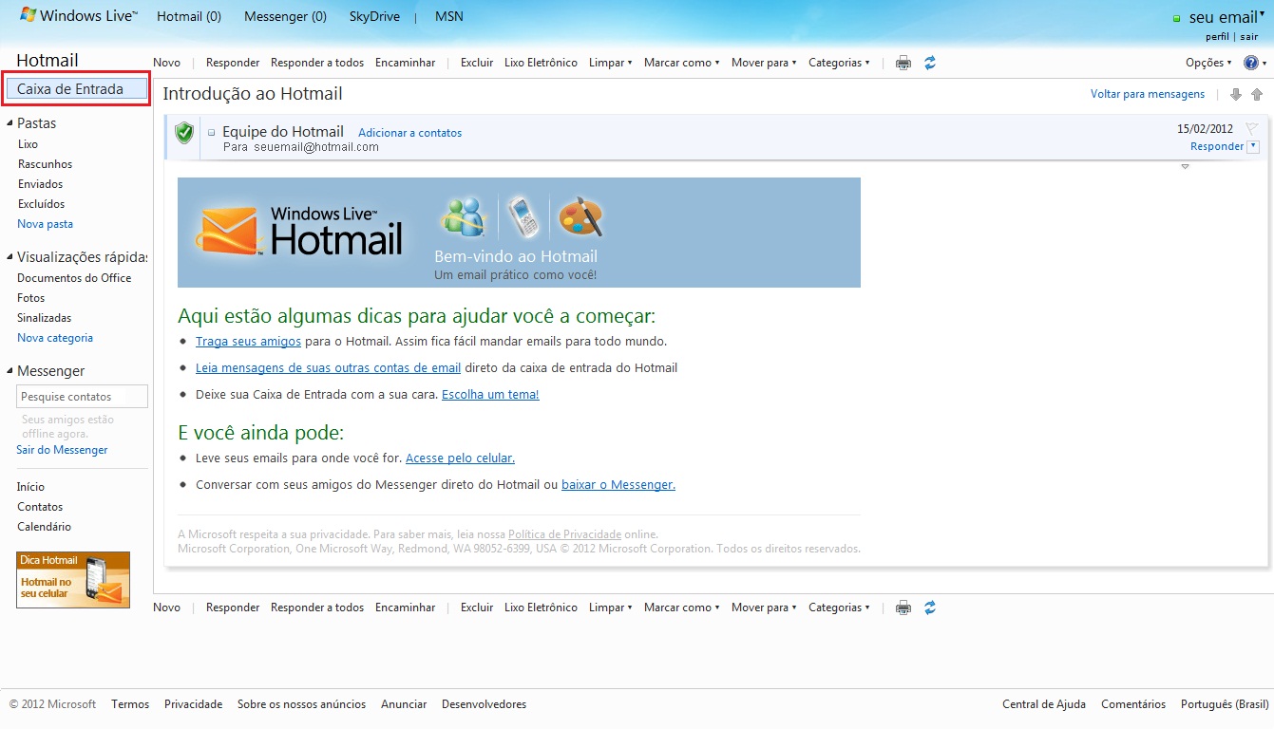This screenshot has height=729, width=1274.
Task: Click Português (Brasil) language link in footer
Action: (x=1225, y=704)
